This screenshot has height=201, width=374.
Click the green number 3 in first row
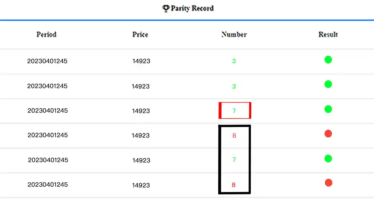point(234,61)
